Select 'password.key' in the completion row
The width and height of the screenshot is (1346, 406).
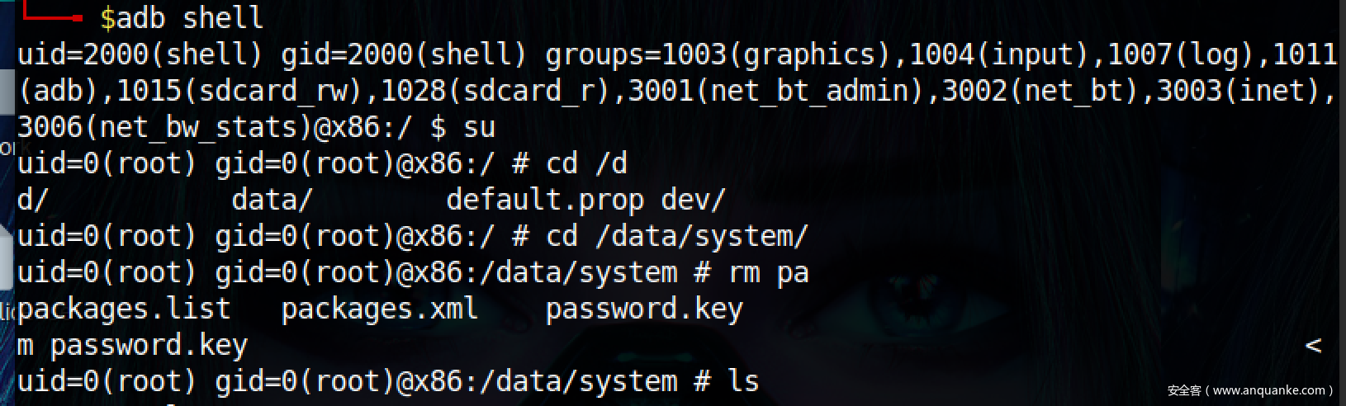[x=643, y=309]
